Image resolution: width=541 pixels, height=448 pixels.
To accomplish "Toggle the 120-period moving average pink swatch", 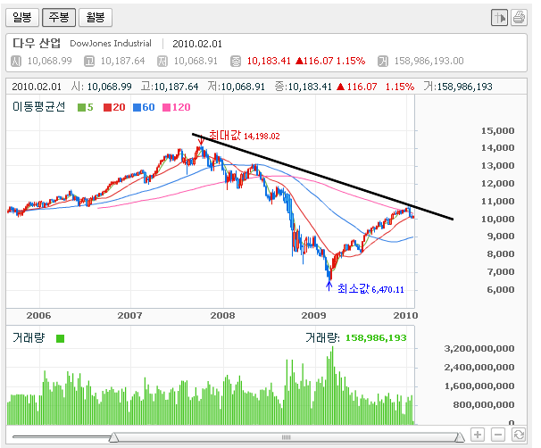I will point(166,108).
